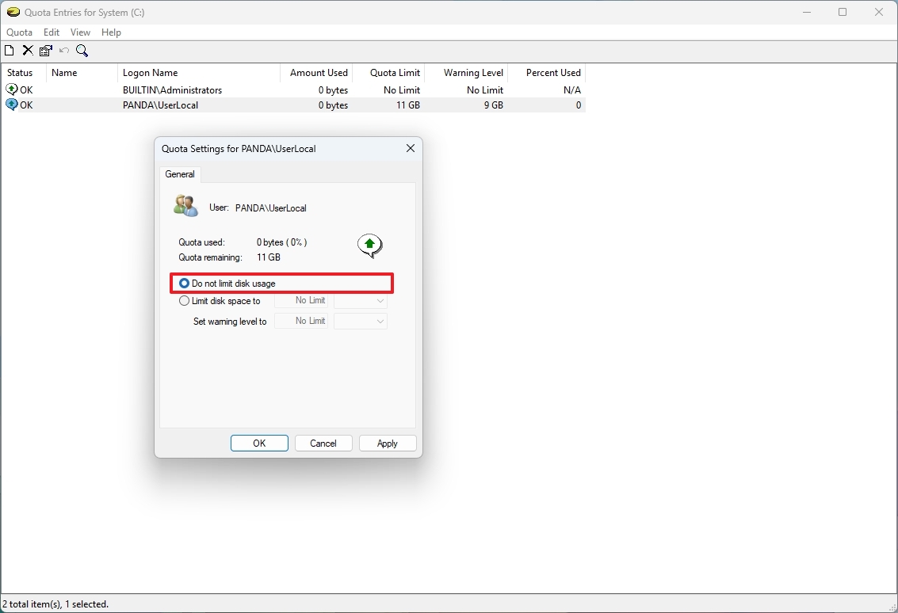Open the Edit menu

pos(52,32)
